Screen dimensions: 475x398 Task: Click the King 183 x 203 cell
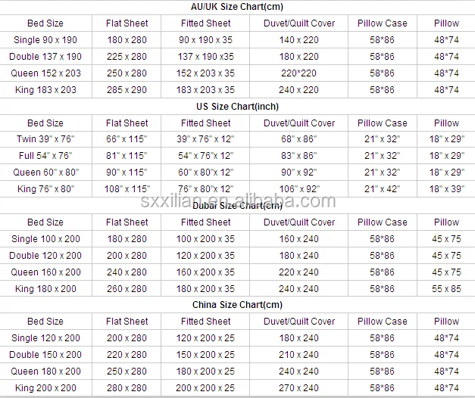click(45, 90)
